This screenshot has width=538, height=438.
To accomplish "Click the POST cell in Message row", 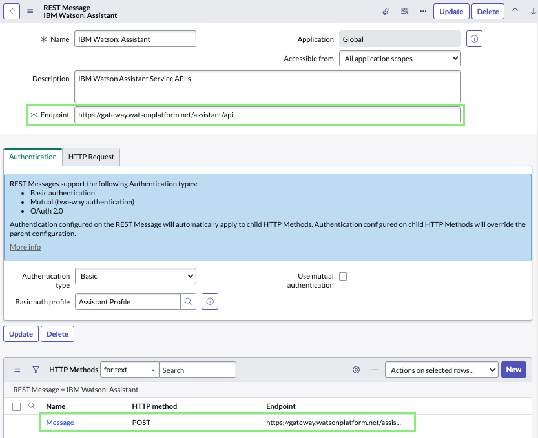I will coord(141,423).
